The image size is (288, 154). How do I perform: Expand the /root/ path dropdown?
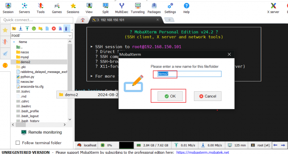click(x=70, y=36)
